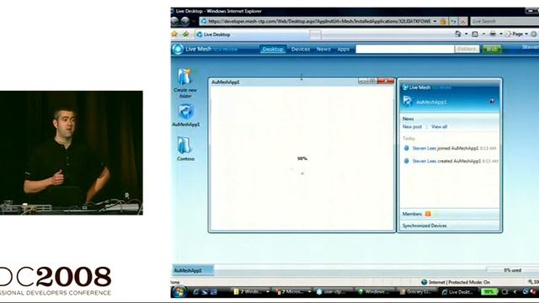Image resolution: width=539 pixels, height=303 pixels.
Task: Click the address bar lock icon
Action: tap(443, 21)
